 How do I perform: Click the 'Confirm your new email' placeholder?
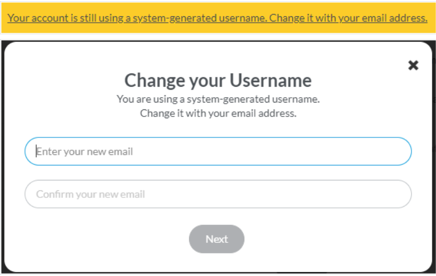pyautogui.click(x=90, y=194)
